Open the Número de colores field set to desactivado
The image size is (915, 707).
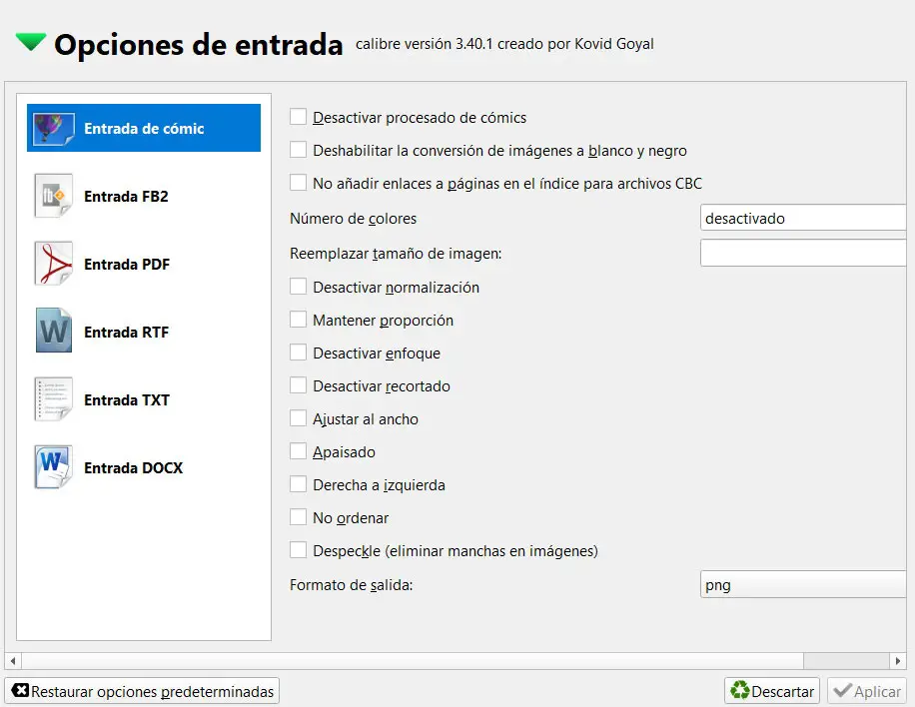(803, 218)
